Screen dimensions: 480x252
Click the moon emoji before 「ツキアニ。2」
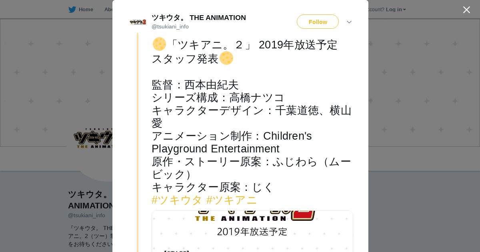coord(159,44)
